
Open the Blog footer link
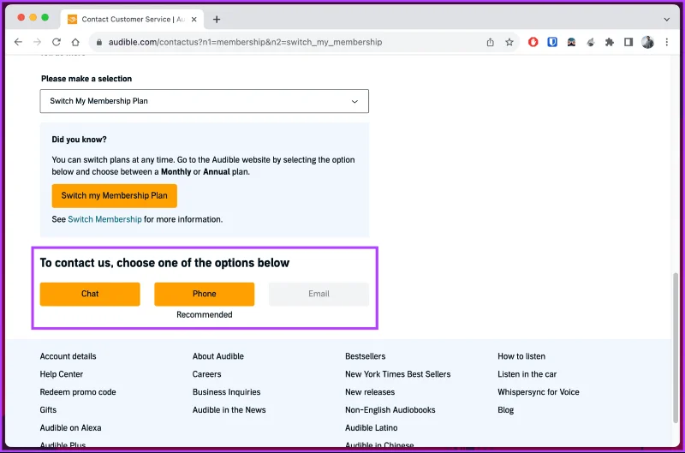click(x=506, y=409)
